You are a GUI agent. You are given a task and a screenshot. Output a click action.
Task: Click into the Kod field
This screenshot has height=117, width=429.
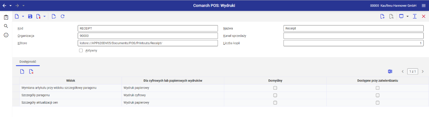pos(148,28)
